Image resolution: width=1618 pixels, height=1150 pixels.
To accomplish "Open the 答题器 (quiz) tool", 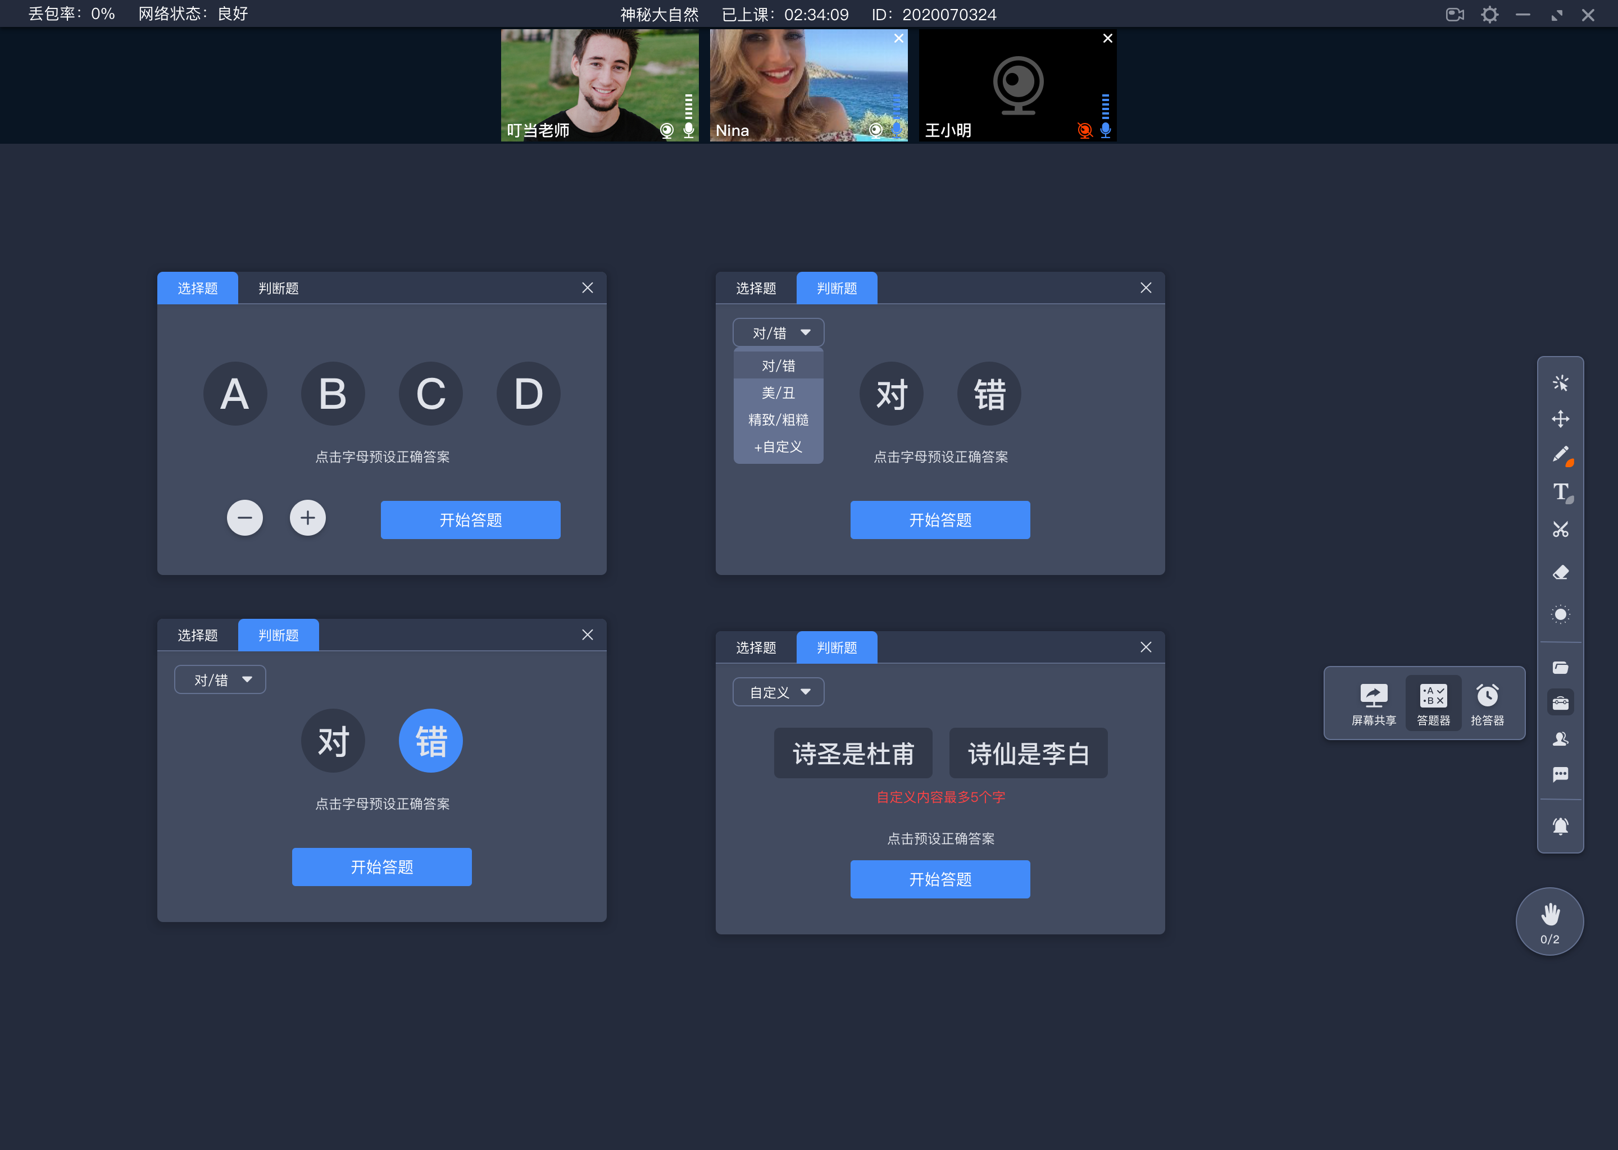I will pos(1431,701).
